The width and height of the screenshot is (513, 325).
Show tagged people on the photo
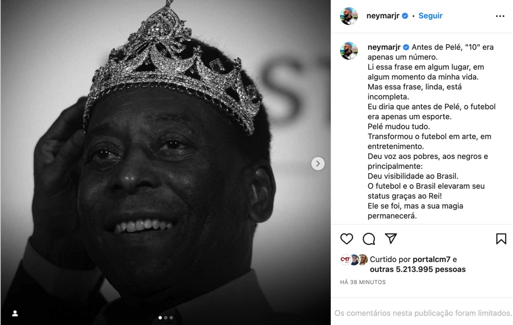pos(15,313)
